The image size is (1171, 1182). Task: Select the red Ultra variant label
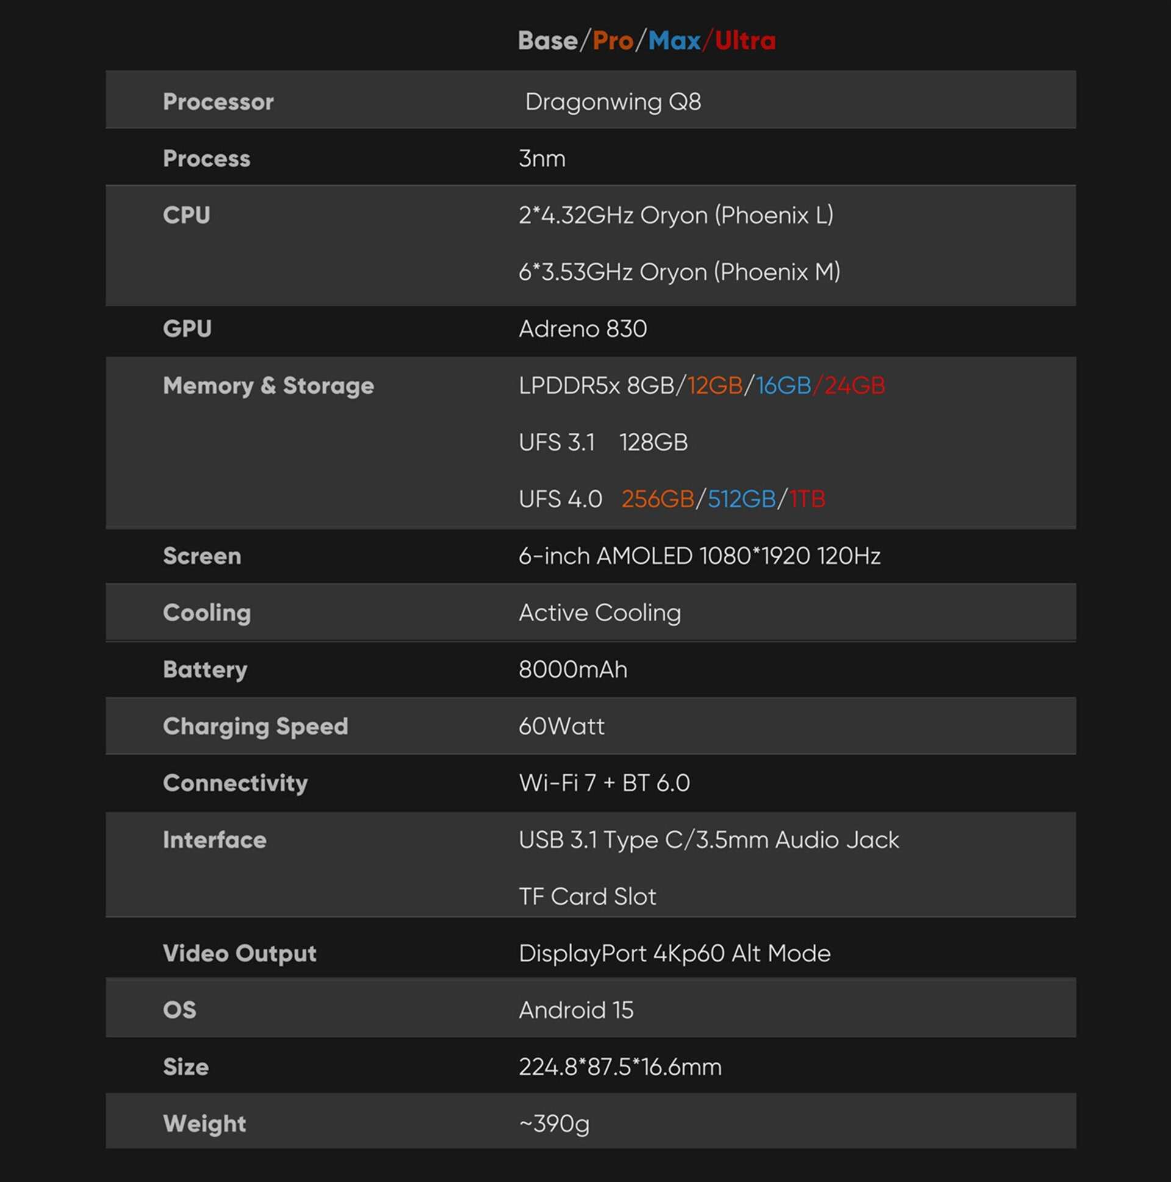click(745, 41)
